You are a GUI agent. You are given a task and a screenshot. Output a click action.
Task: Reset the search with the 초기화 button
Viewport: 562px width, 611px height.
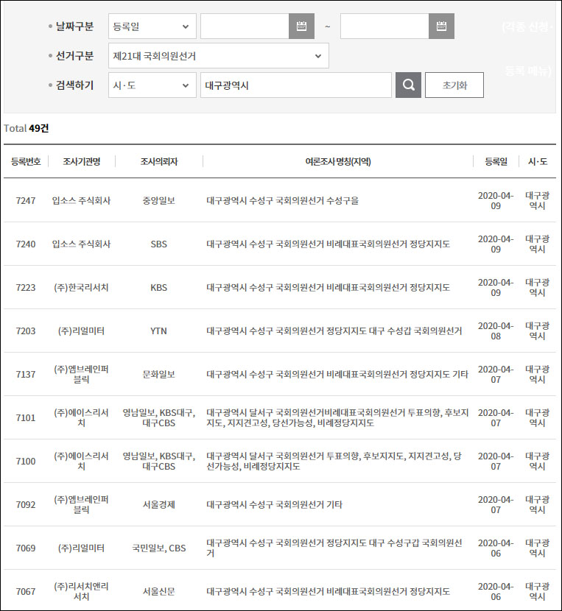454,85
